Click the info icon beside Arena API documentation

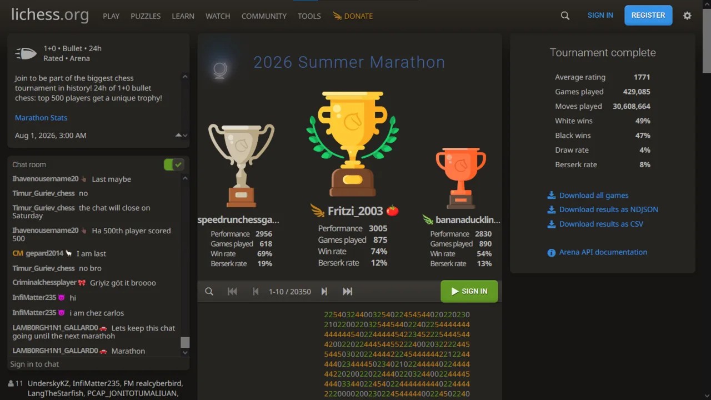click(x=552, y=252)
